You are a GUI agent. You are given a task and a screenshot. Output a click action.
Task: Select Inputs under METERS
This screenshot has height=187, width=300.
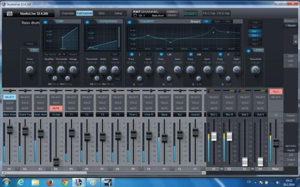(291, 150)
